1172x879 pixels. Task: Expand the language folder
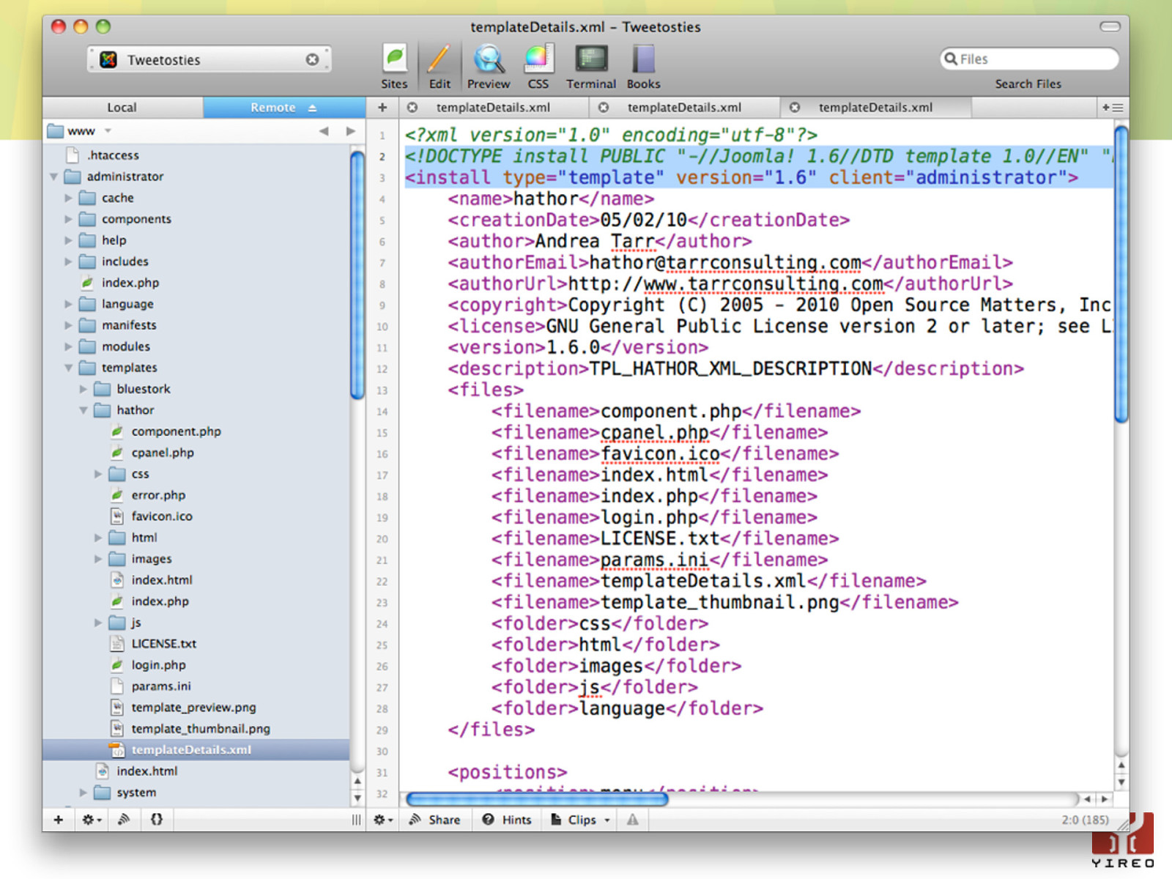(68, 304)
